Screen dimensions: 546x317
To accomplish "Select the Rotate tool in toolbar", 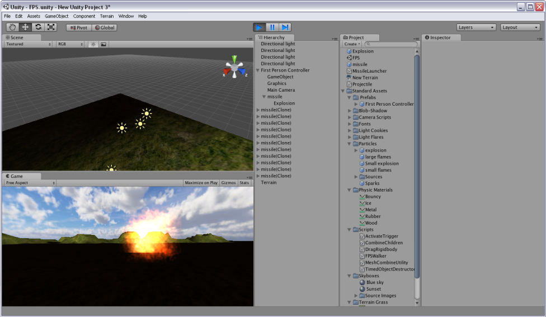I will pyautogui.click(x=38, y=27).
